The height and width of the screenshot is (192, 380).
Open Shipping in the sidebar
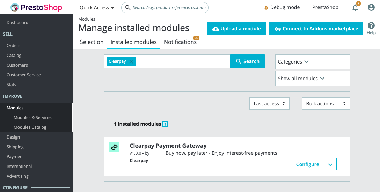coord(15,147)
